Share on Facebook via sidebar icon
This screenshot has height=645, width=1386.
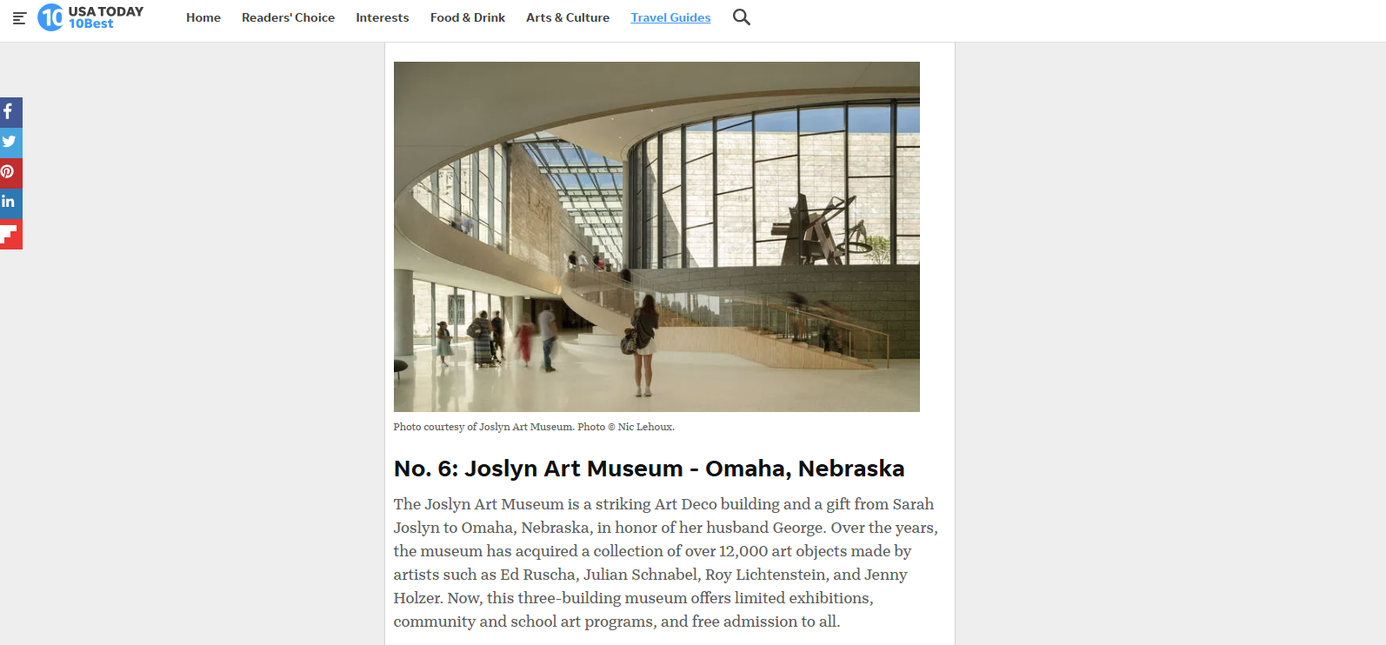click(x=10, y=112)
